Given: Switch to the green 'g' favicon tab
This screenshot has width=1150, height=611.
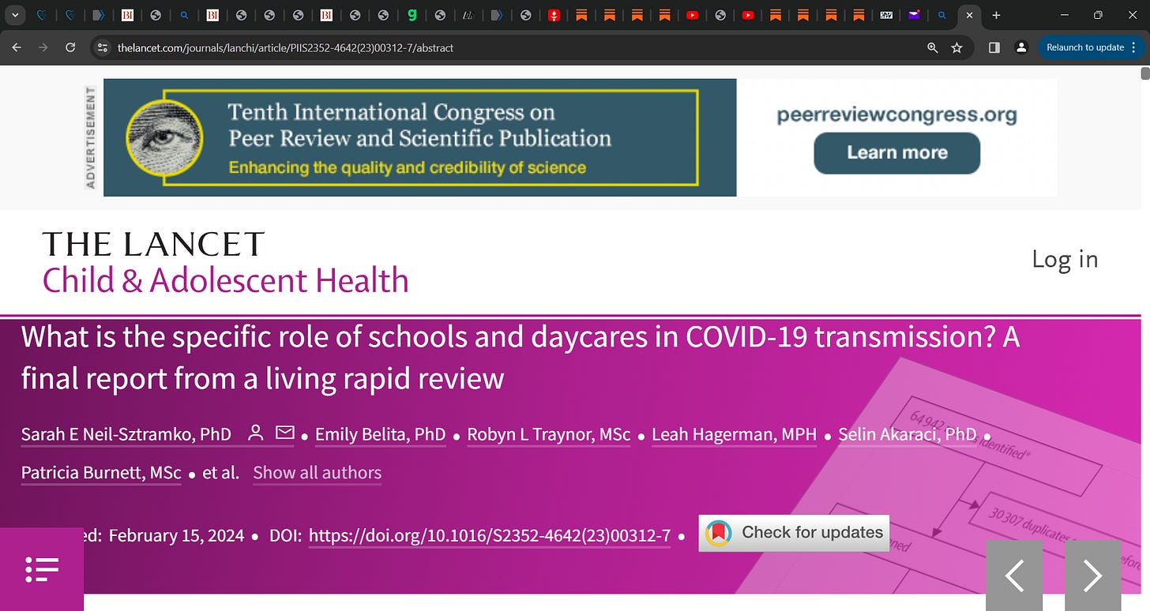Looking at the screenshot, I should click(412, 15).
